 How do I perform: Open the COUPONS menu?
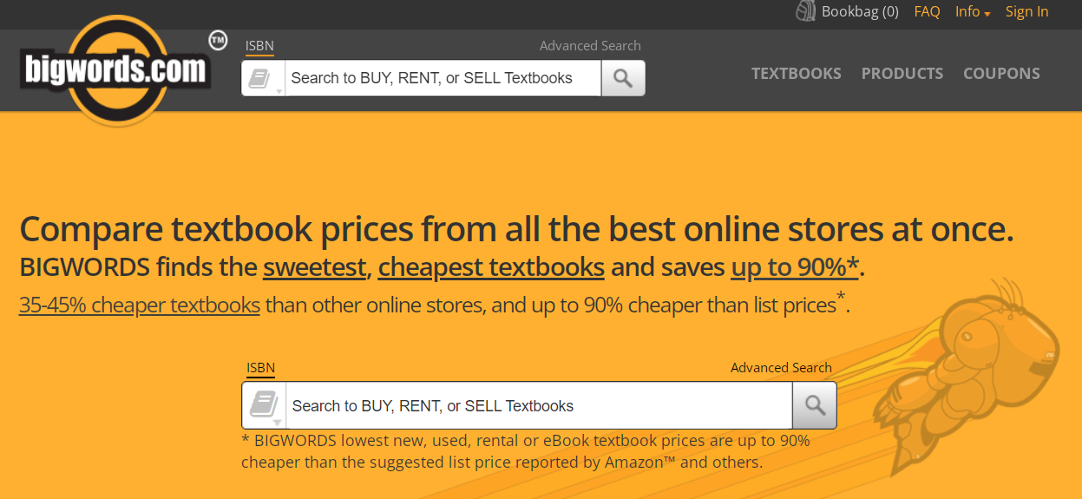pyautogui.click(x=1001, y=74)
